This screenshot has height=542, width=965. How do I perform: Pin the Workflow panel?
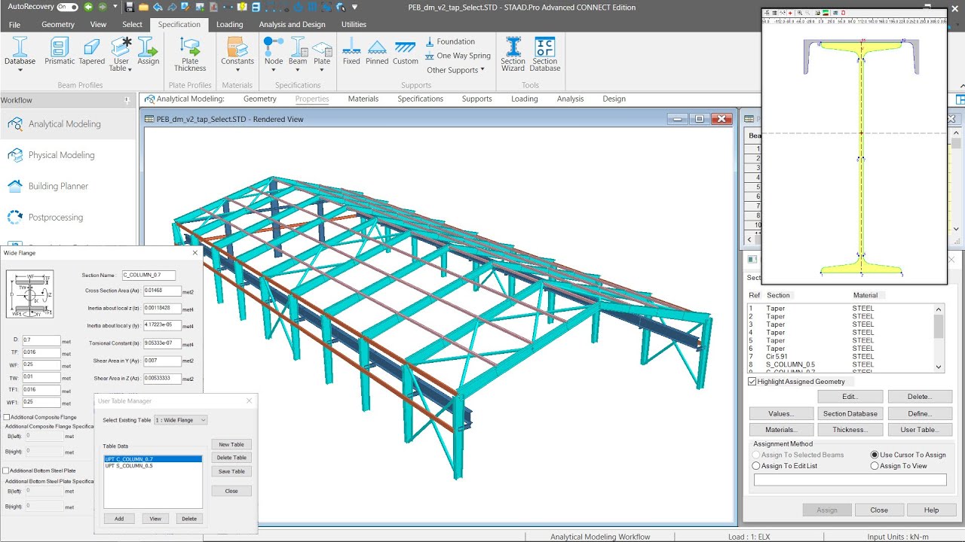point(127,100)
